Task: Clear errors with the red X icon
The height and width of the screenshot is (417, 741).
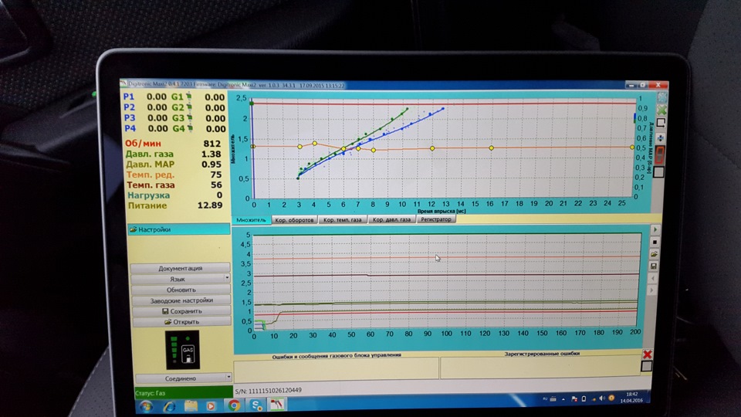Action: [648, 354]
